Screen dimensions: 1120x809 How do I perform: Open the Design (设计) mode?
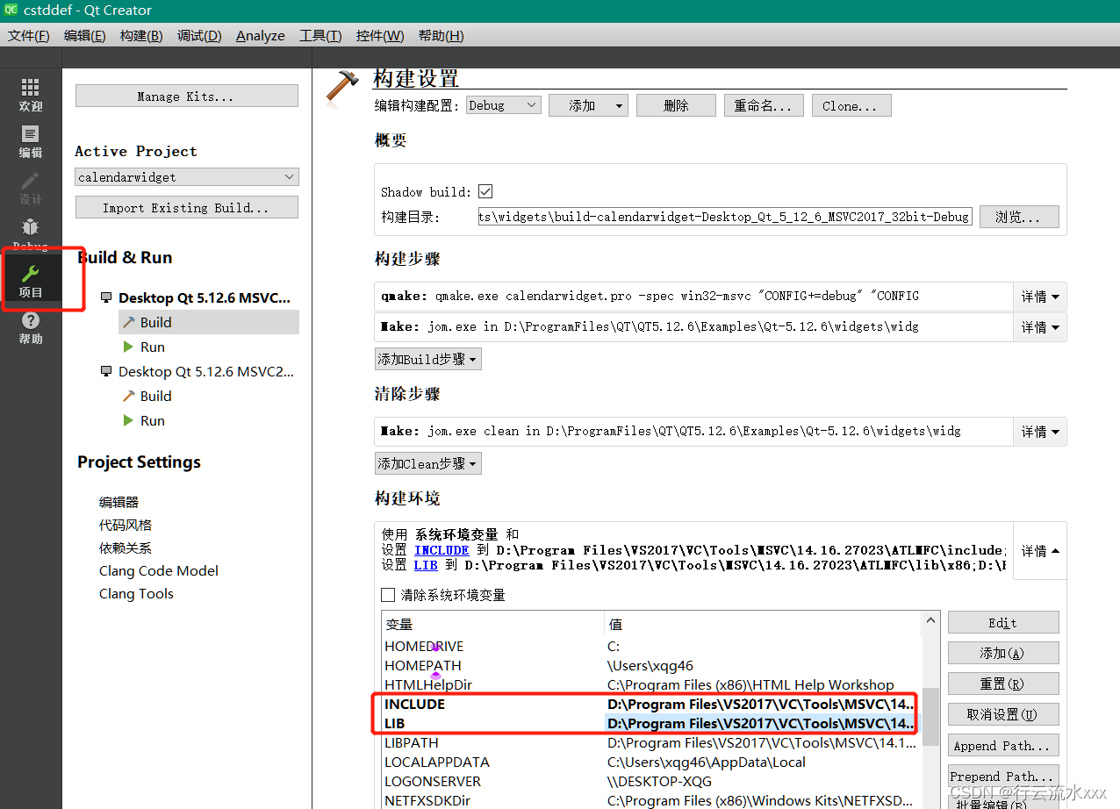click(31, 188)
